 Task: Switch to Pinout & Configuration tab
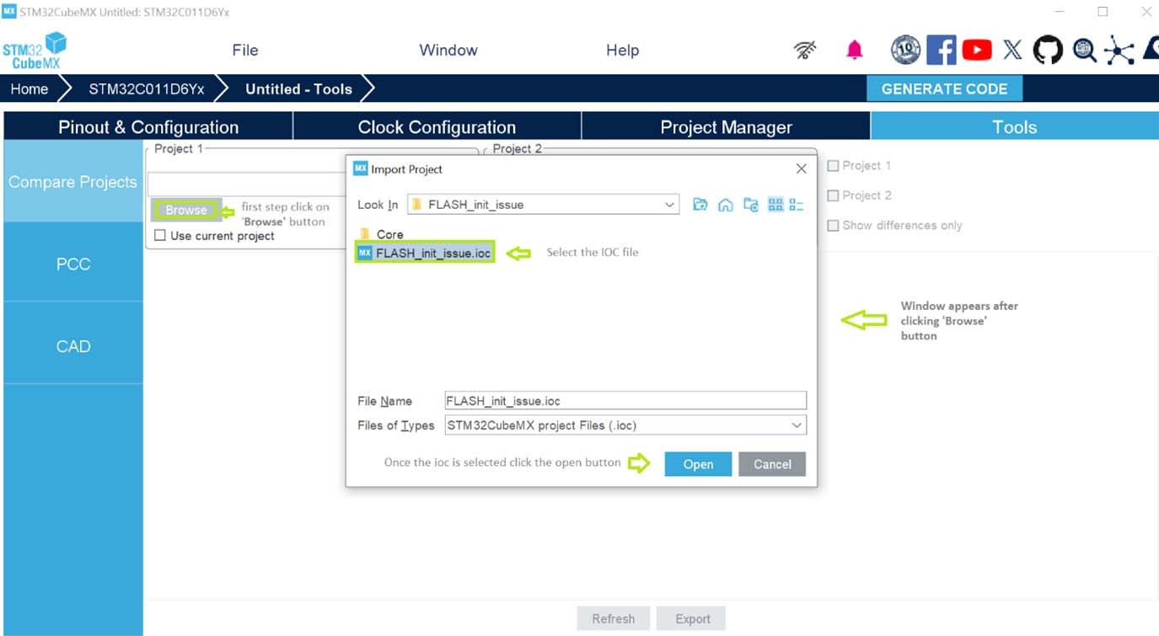148,127
